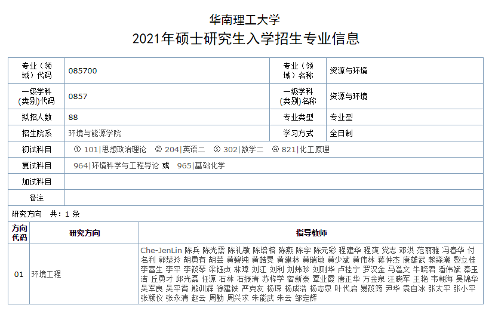Click the code value 0857
The width and height of the screenshot is (492, 311).
pos(78,96)
